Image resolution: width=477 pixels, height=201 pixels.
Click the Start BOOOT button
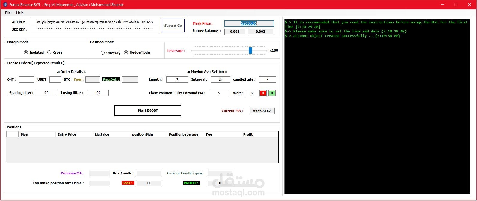coord(148,110)
